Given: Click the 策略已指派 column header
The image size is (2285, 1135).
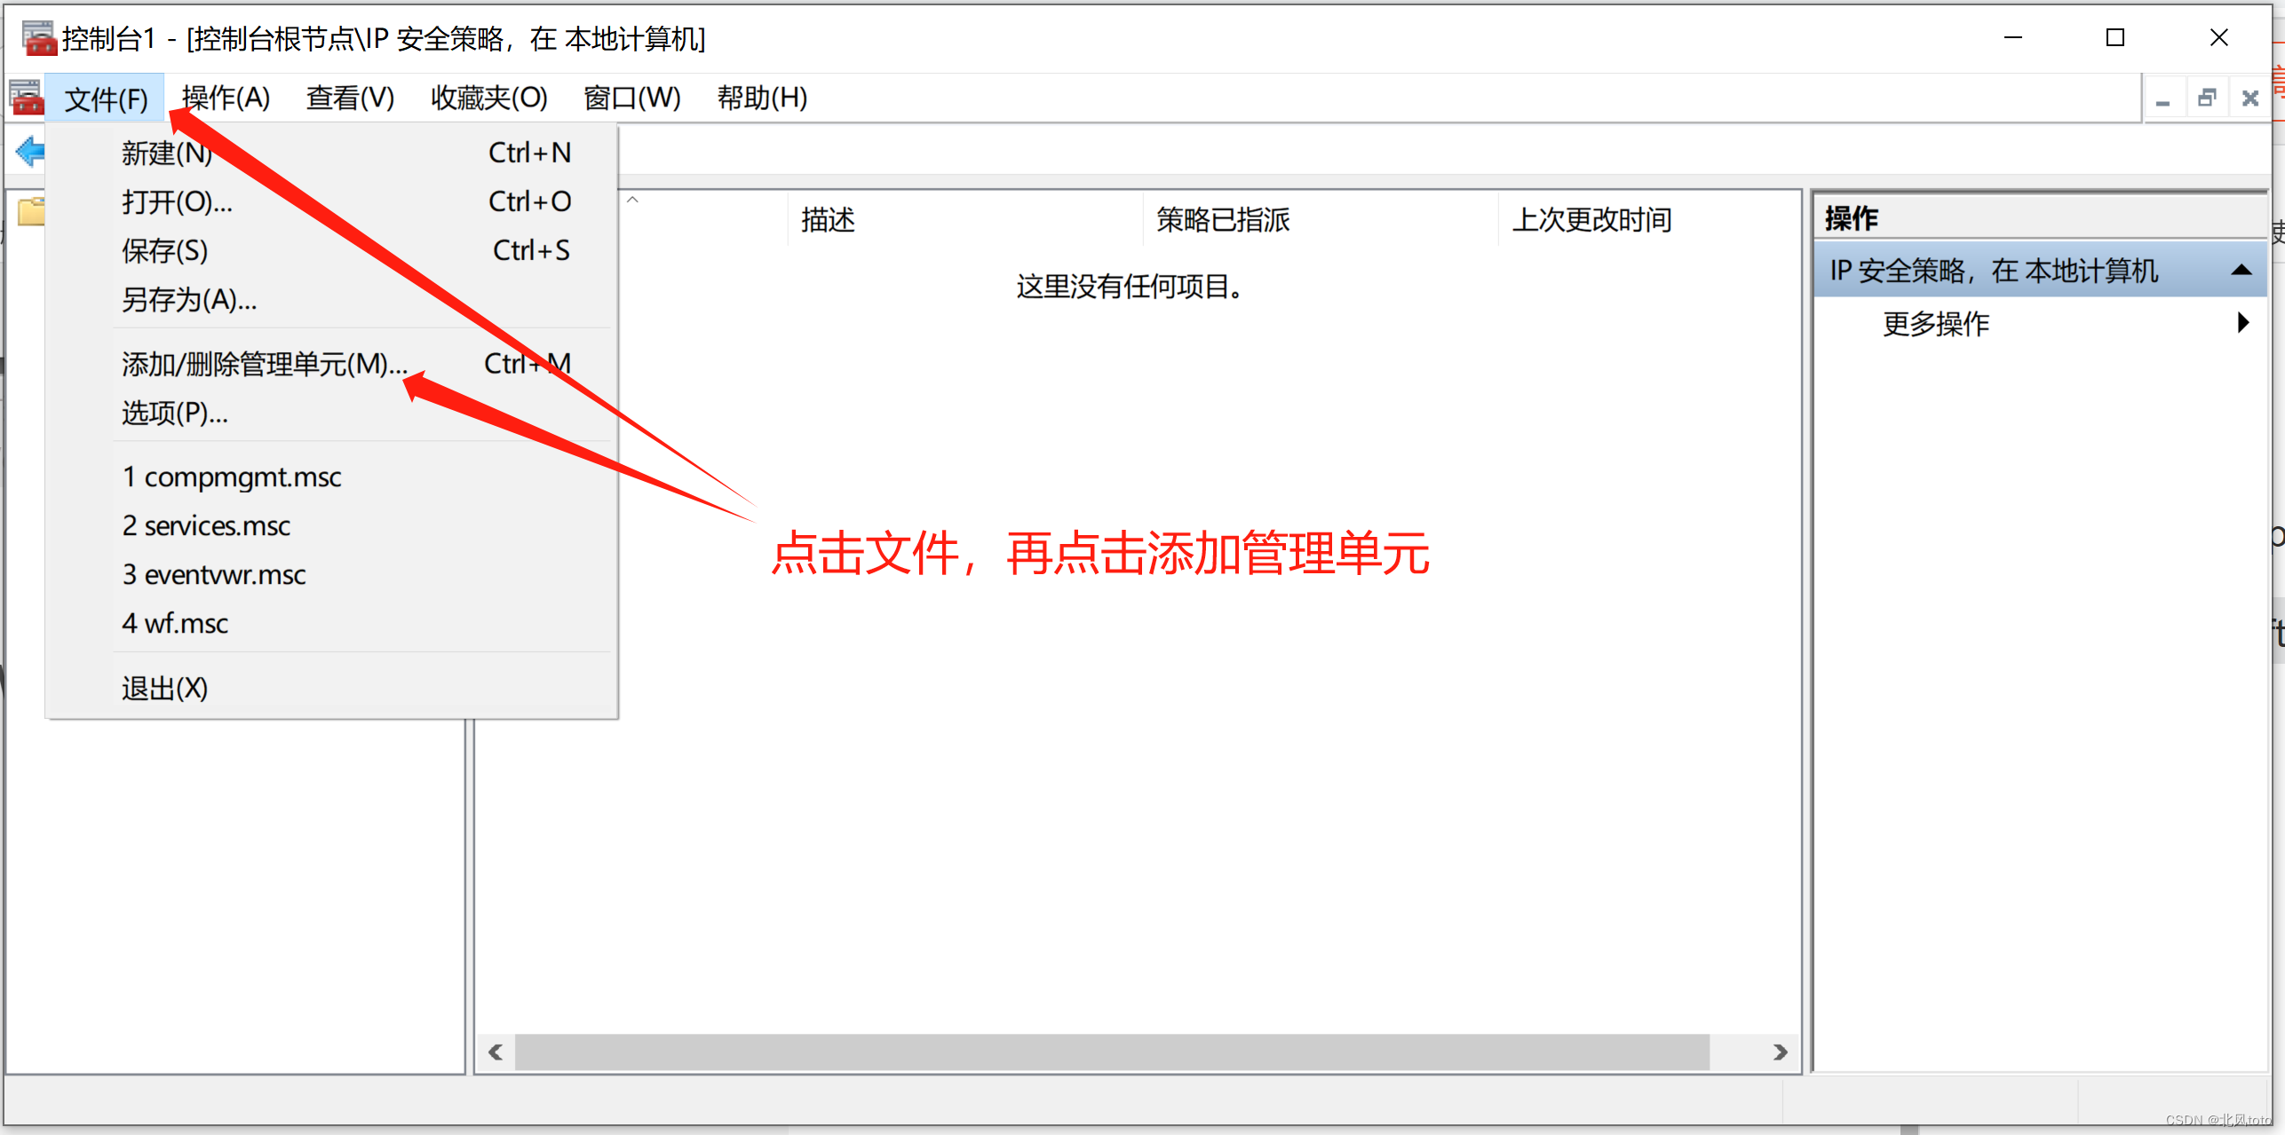Looking at the screenshot, I should [1223, 219].
